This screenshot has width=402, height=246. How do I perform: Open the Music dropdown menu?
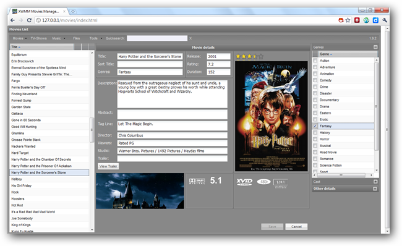tap(59, 38)
